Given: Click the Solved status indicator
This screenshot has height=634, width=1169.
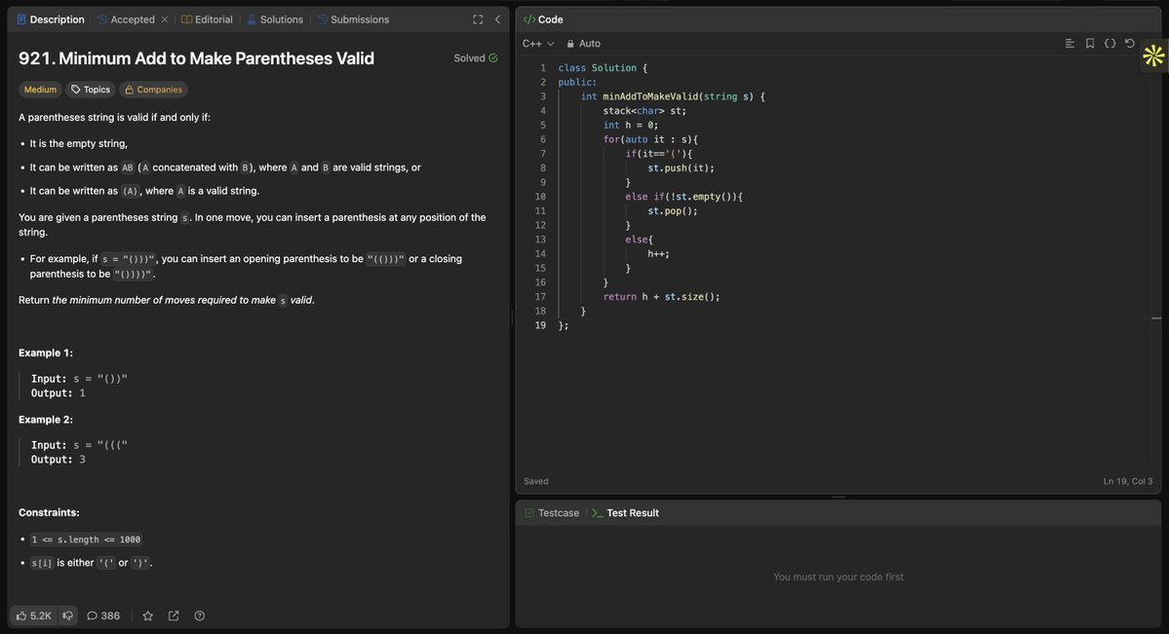Looking at the screenshot, I should pos(476,58).
